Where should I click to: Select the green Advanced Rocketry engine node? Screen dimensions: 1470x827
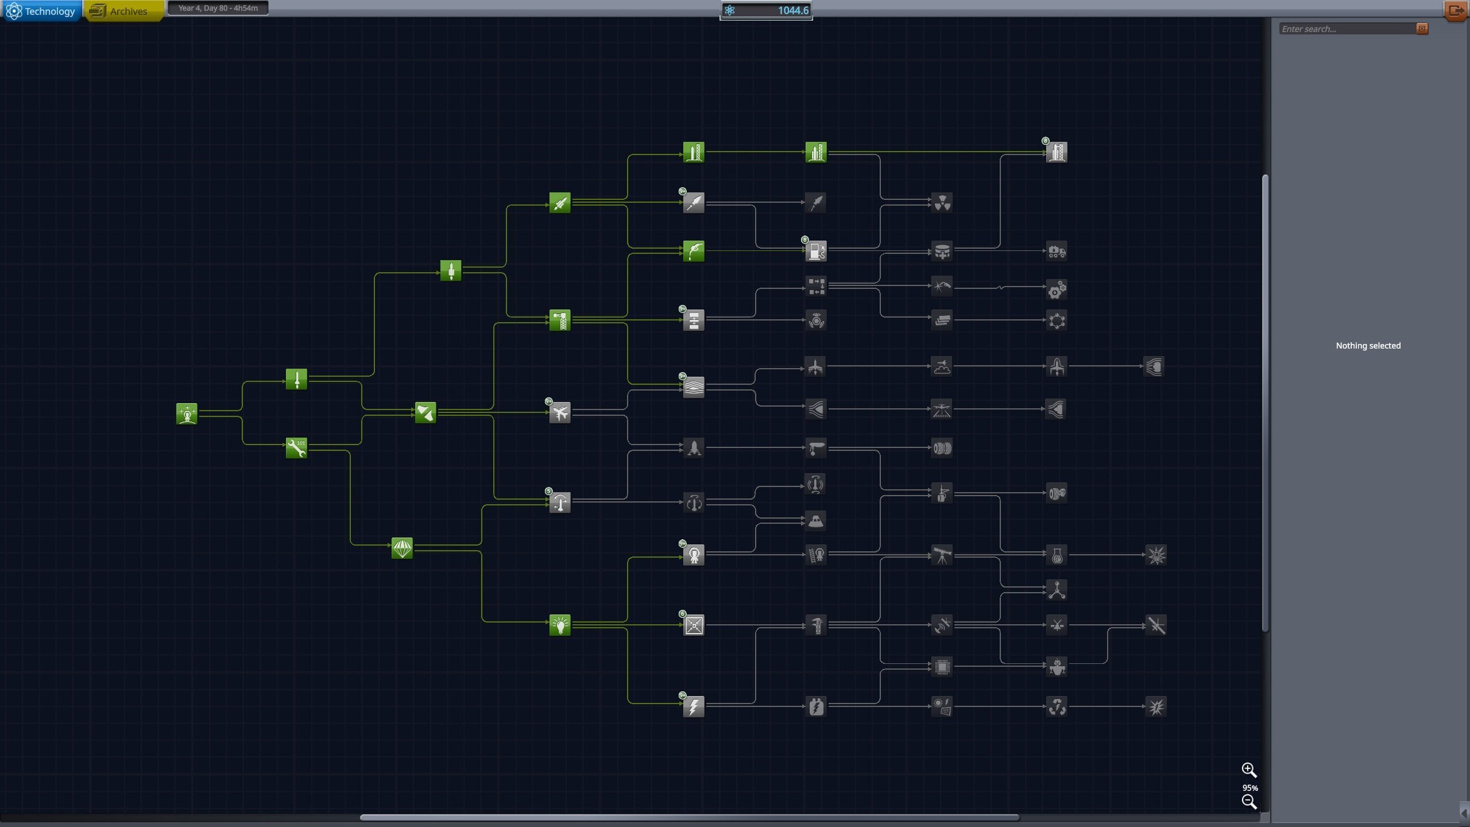tap(560, 202)
